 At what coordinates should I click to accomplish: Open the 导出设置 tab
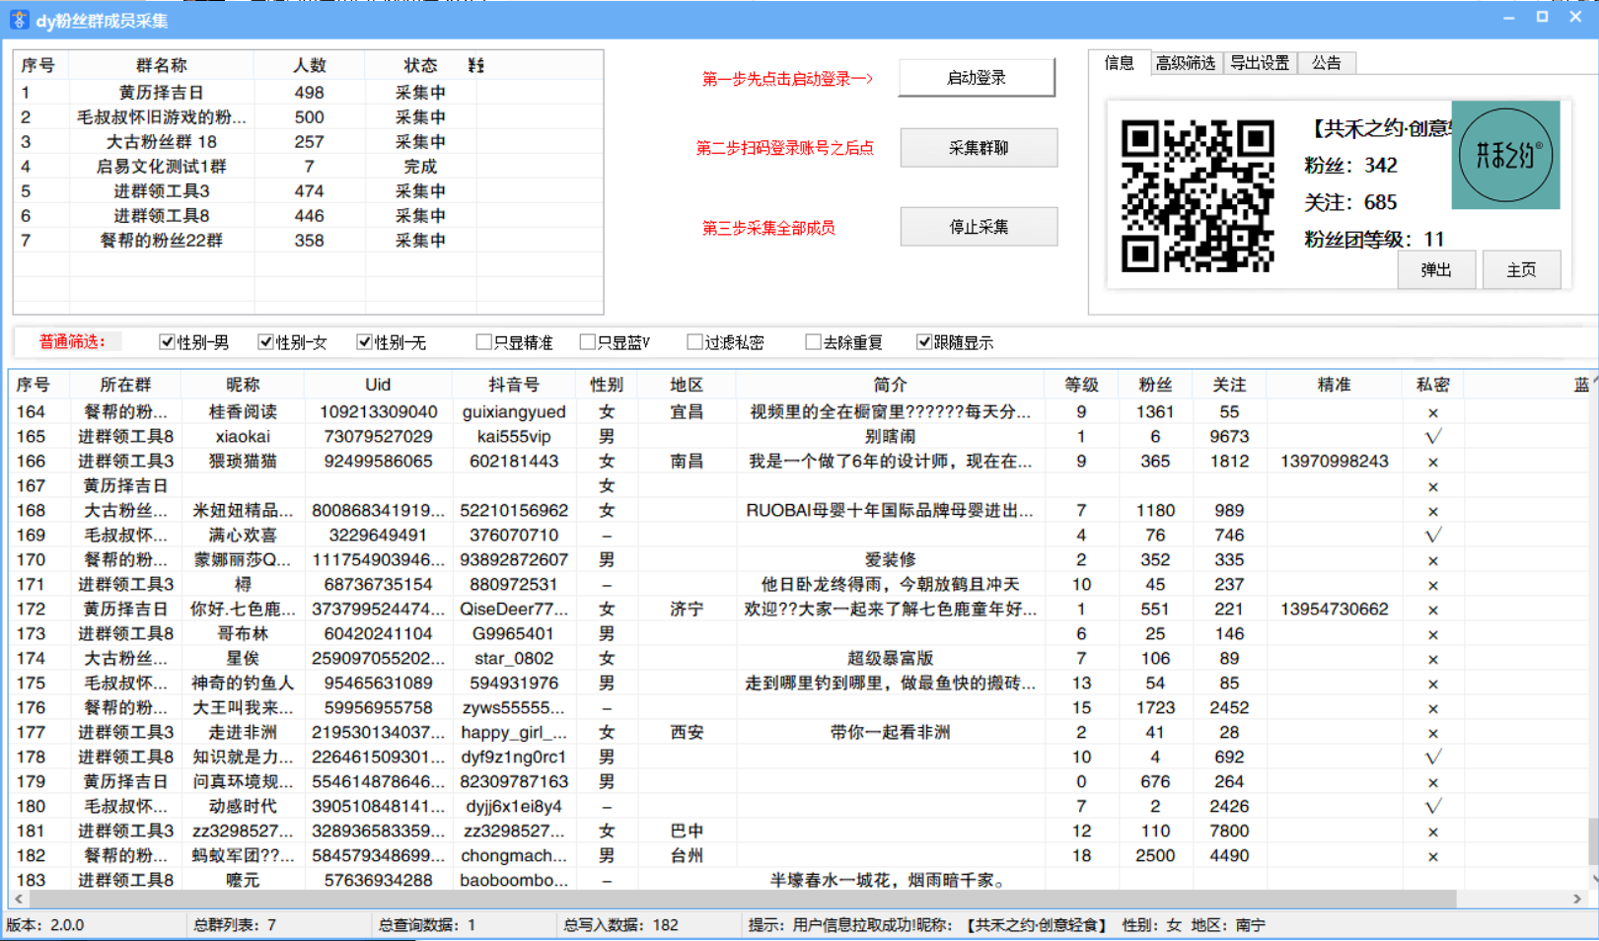pos(1260,61)
